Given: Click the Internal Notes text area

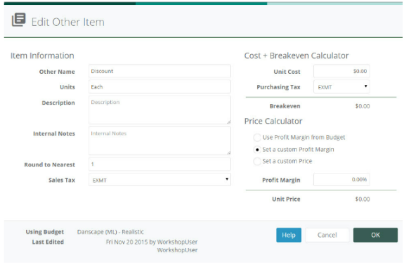Looking at the screenshot, I should click(x=159, y=141).
